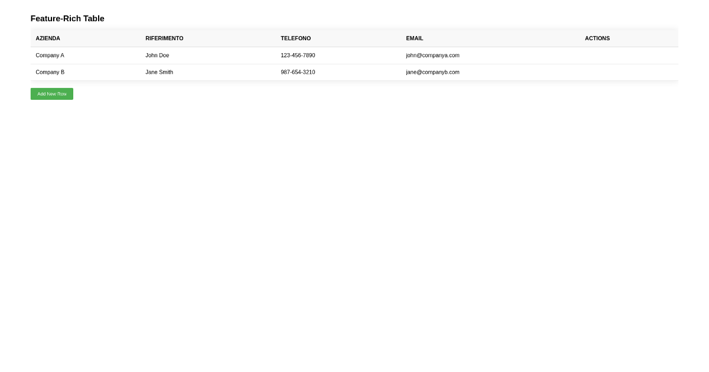The image size is (709, 372).
Task: Click the table header row
Action: coord(353,38)
